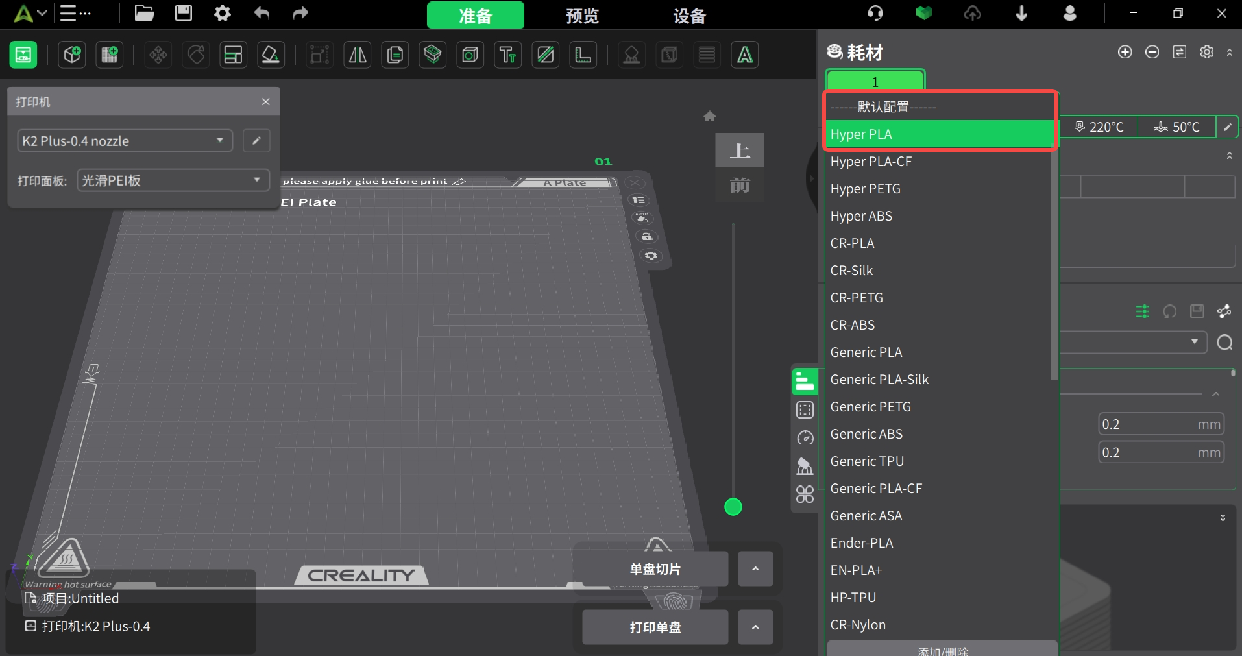The height and width of the screenshot is (656, 1242).
Task: Close the 打印机 panel
Action: pyautogui.click(x=265, y=102)
